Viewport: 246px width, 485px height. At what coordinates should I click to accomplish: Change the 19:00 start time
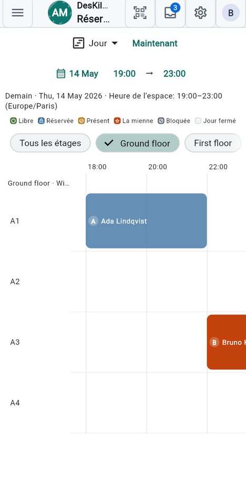(124, 74)
